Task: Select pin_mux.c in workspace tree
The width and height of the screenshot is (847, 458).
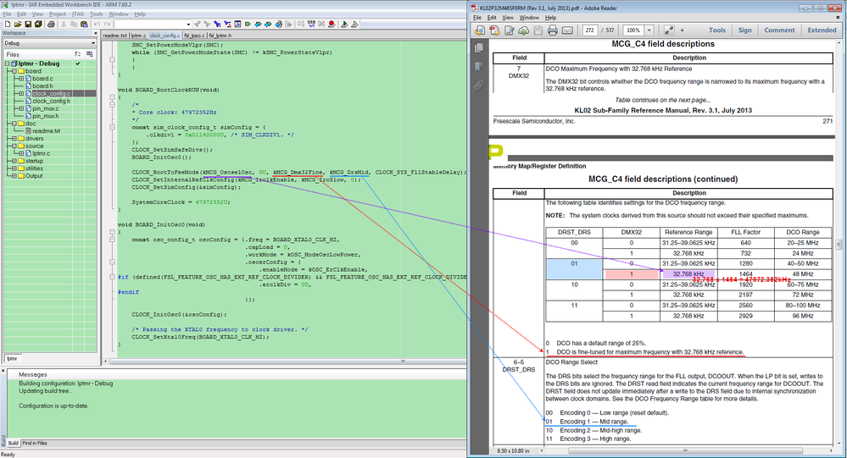Action: pyautogui.click(x=46, y=108)
